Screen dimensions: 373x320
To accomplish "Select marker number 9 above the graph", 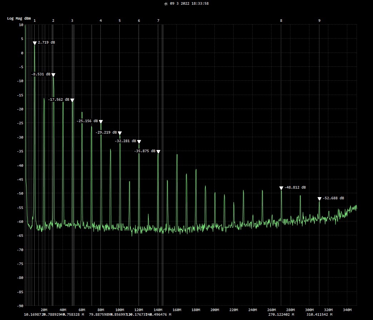I will point(319,21).
